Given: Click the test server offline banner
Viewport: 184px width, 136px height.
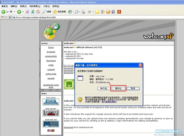Looking at the screenshot, I should (51, 113).
